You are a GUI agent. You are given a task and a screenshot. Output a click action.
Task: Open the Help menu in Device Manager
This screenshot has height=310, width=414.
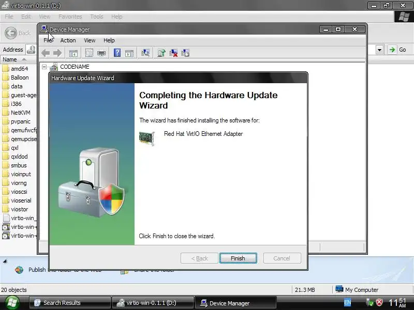pyautogui.click(x=109, y=40)
